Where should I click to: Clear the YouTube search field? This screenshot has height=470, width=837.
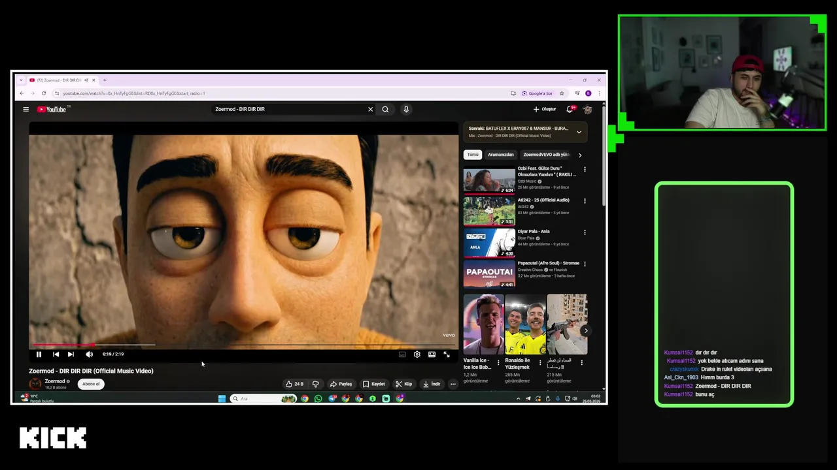[370, 109]
